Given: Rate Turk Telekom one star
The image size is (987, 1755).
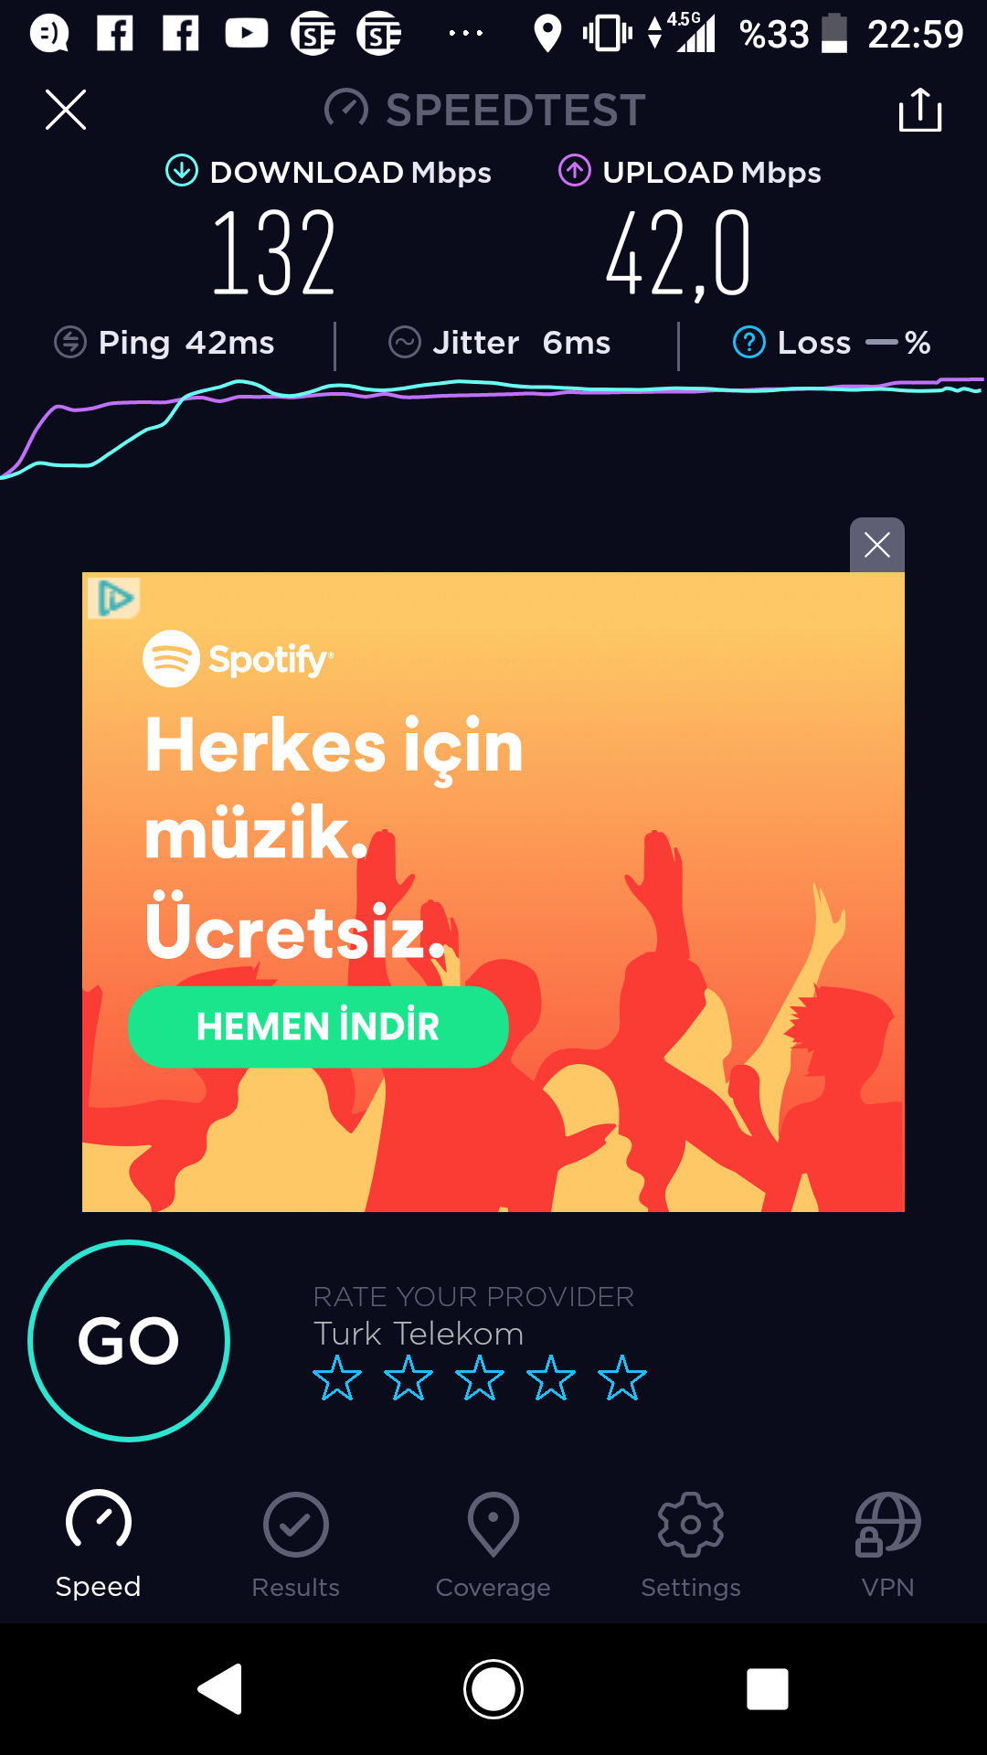Looking at the screenshot, I should coord(337,1378).
